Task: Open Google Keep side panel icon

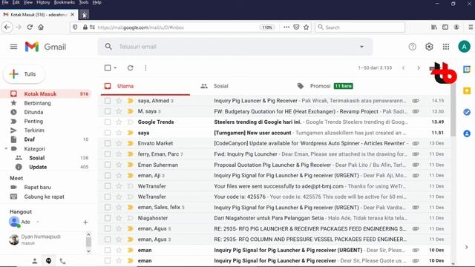Action: (467, 90)
